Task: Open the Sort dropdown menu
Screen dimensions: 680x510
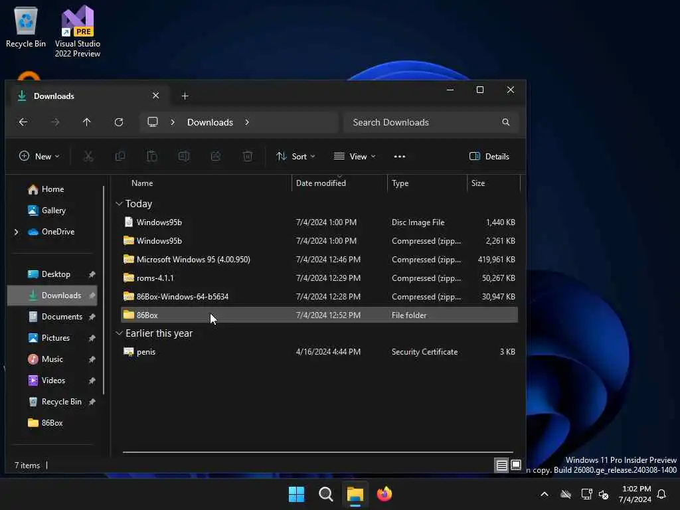Action: click(x=296, y=157)
